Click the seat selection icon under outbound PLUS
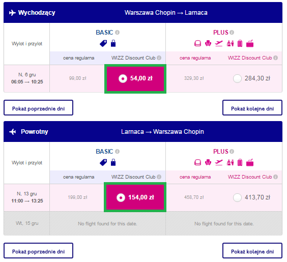The height and width of the screenshot is (262, 287). [208, 43]
